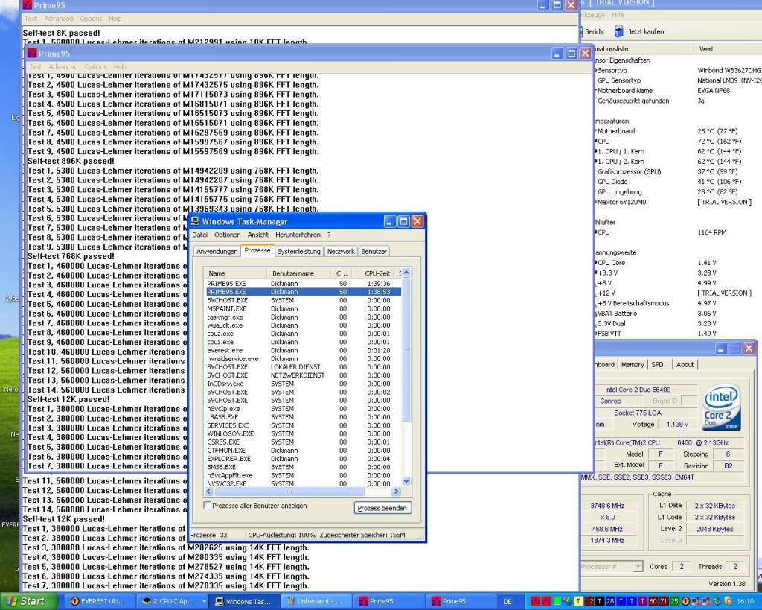Click the yellow T tray icon

(x=578, y=601)
